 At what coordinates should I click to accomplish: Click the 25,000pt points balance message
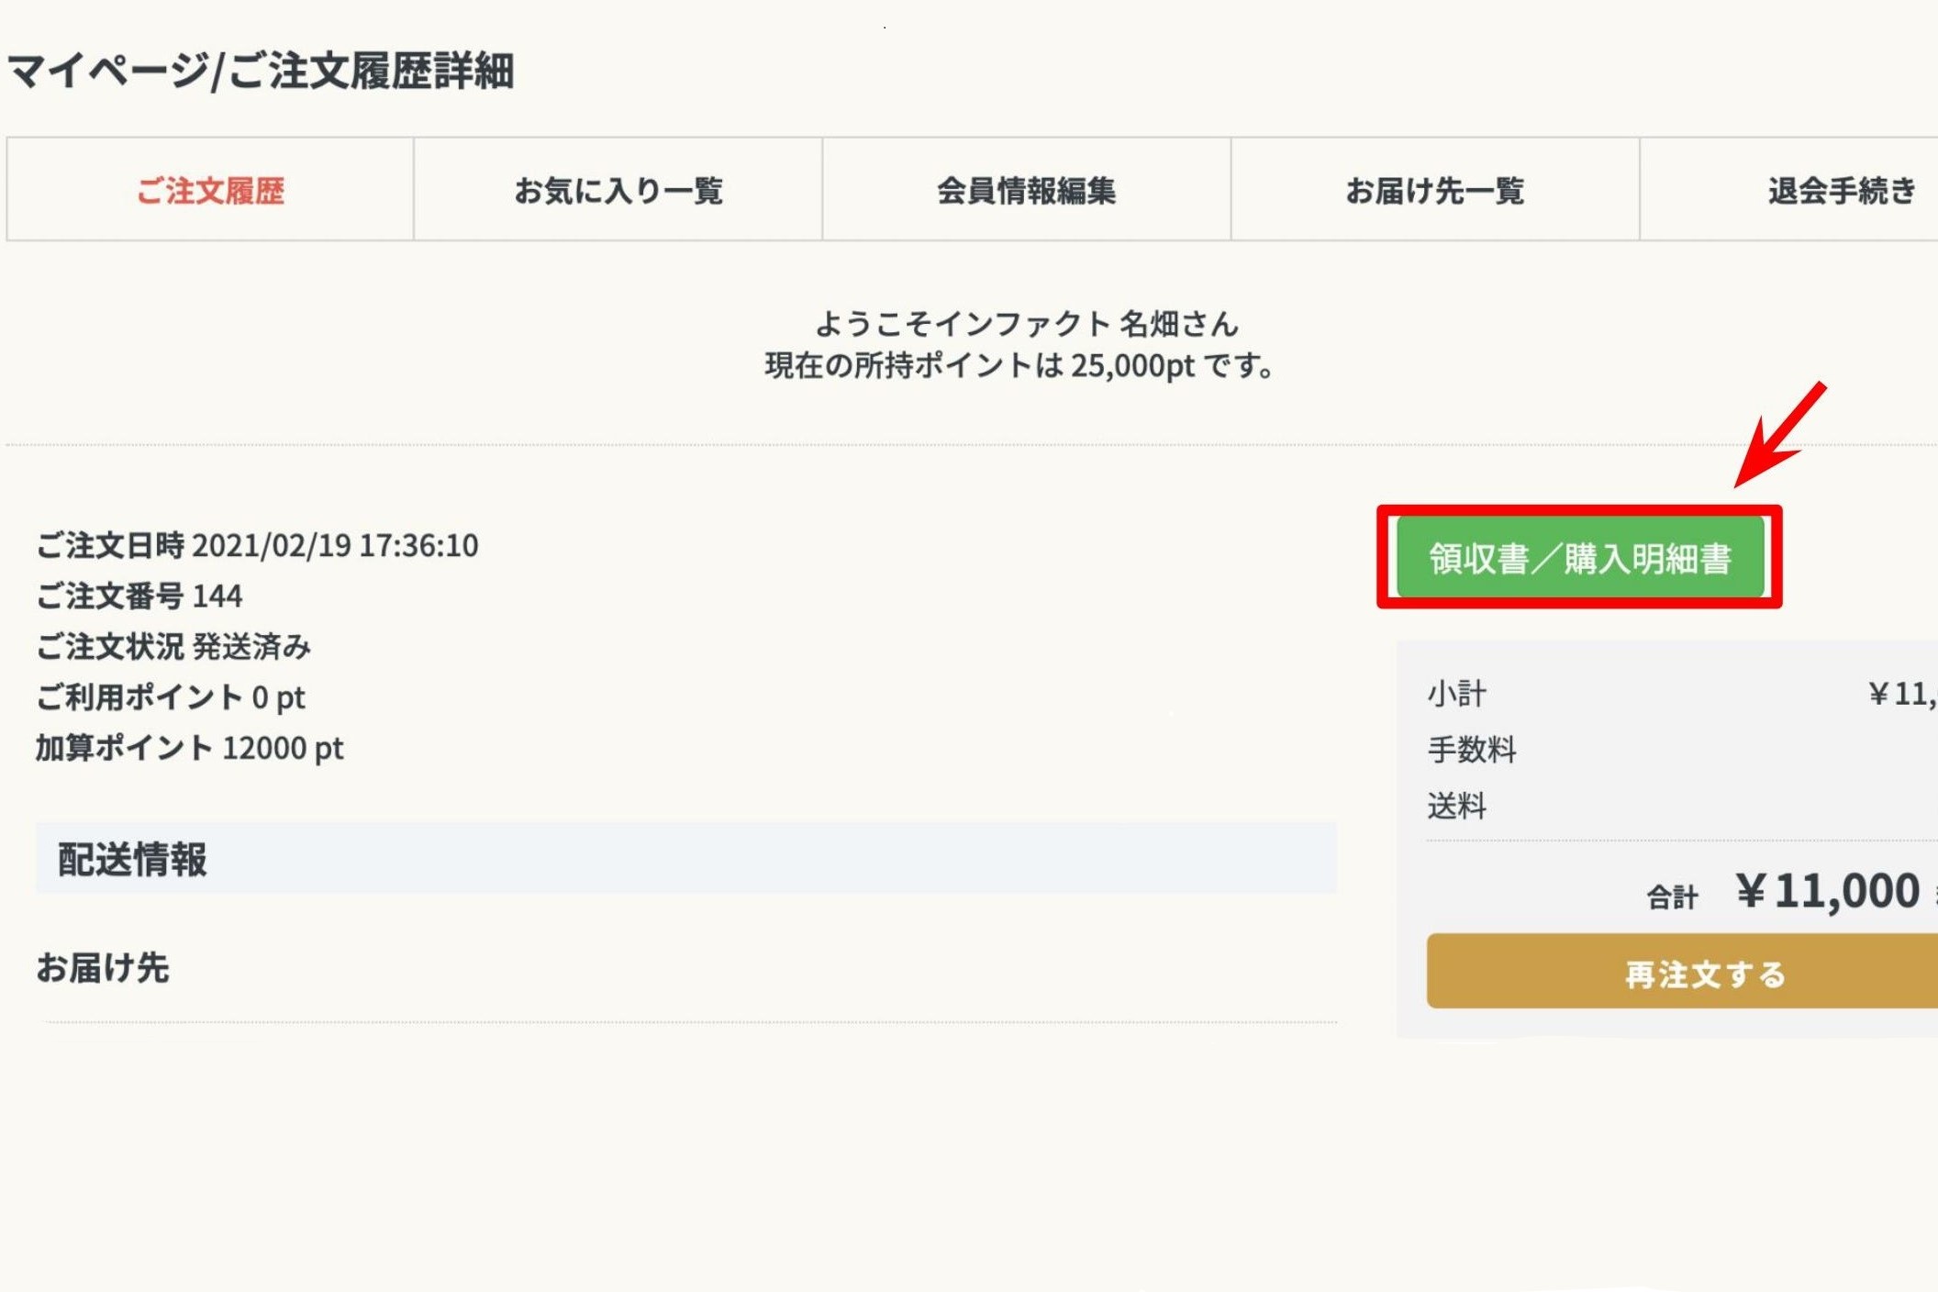1020,366
